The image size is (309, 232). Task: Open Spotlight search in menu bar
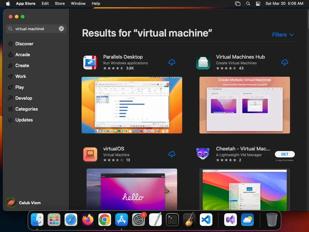(x=248, y=4)
